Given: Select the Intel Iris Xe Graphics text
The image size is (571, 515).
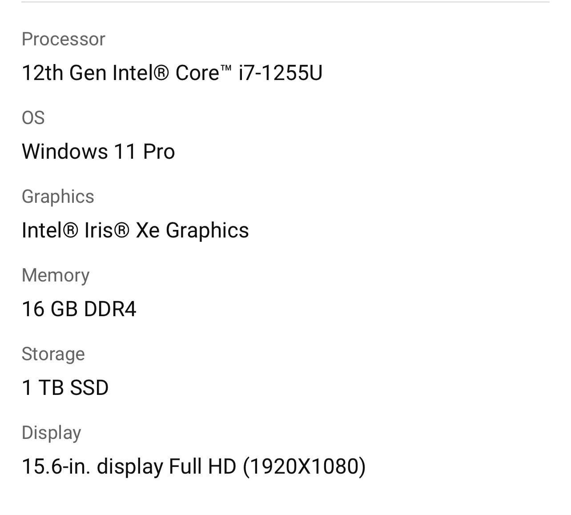Looking at the screenshot, I should coord(135,230).
